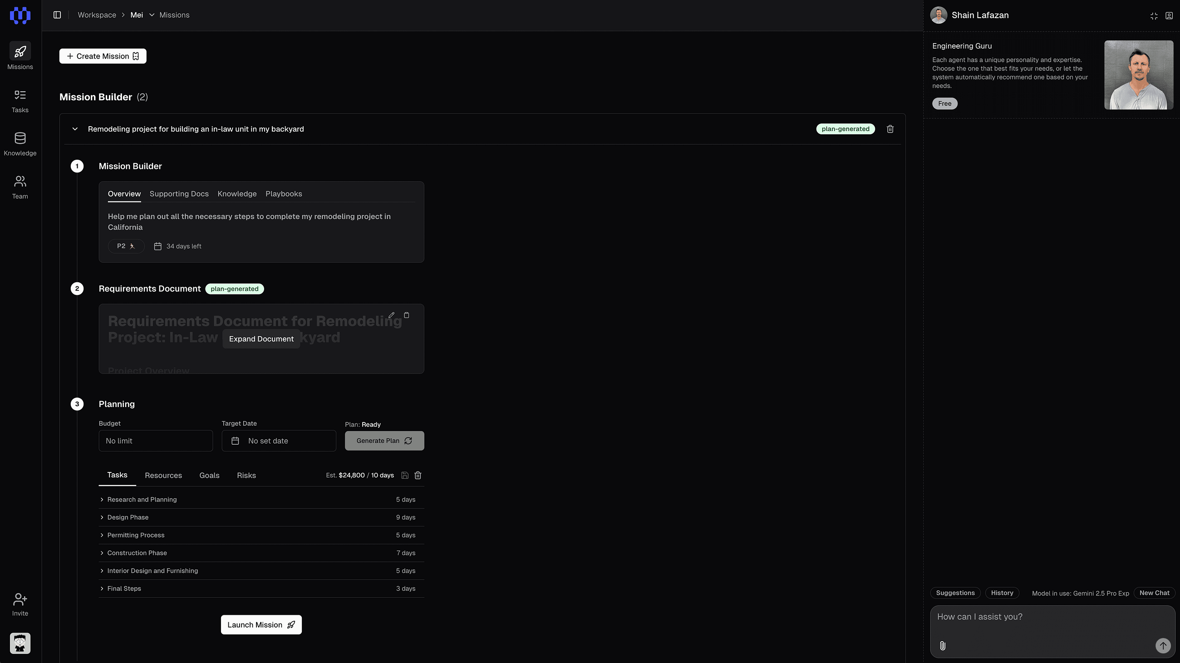This screenshot has width=1180, height=663.
Task: Toggle the left sidebar panel
Action: [x=57, y=15]
